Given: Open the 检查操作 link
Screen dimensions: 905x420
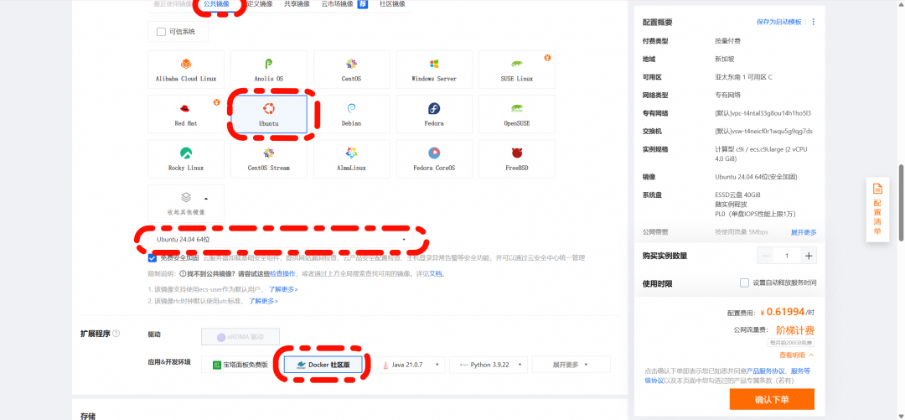Looking at the screenshot, I should pos(283,274).
